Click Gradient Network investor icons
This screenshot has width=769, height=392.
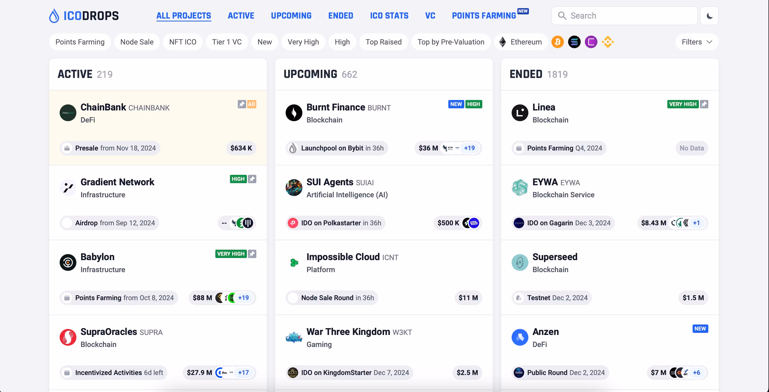[x=242, y=223]
